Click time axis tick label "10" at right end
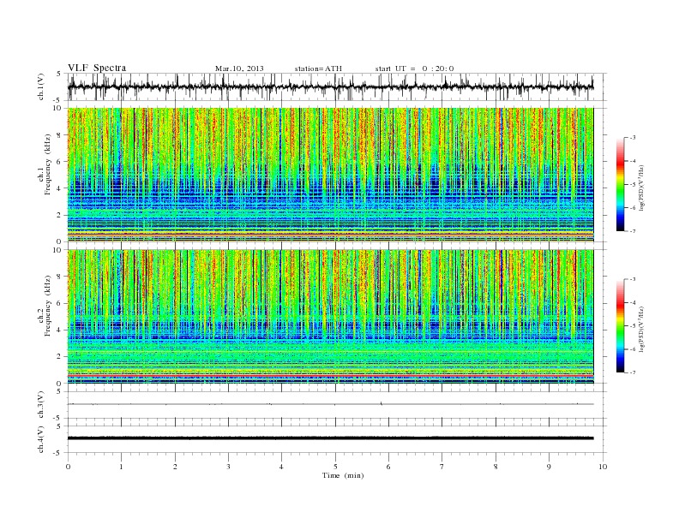This screenshot has height=524, width=679. click(603, 467)
